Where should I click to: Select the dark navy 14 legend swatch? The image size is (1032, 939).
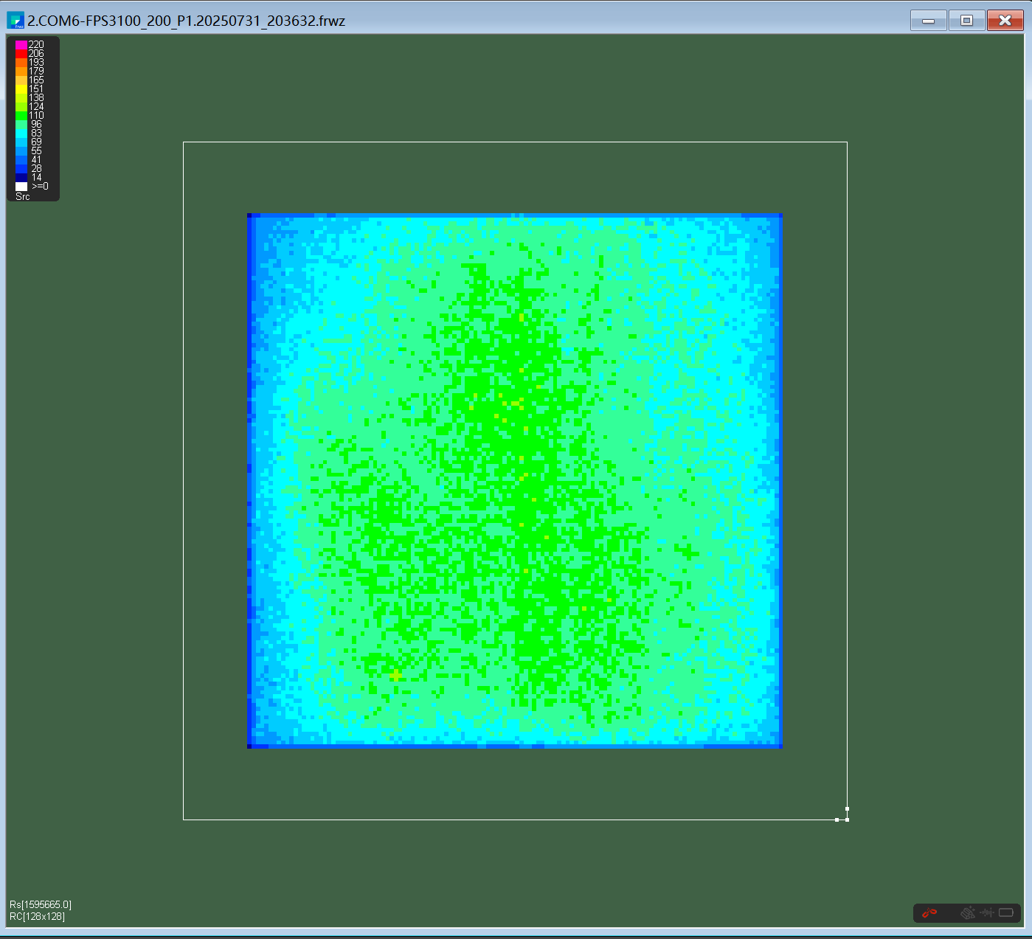pos(21,178)
